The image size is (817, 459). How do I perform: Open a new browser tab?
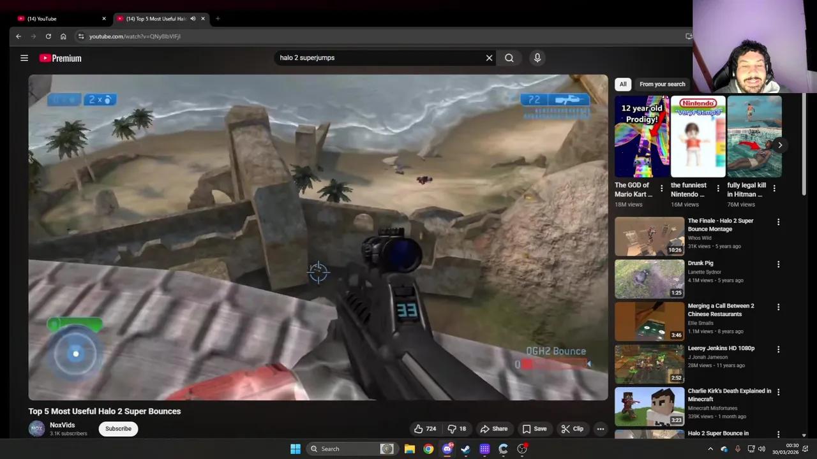click(218, 18)
